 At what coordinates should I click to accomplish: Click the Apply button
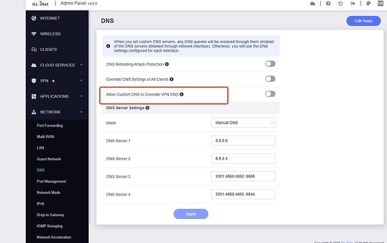point(191,214)
